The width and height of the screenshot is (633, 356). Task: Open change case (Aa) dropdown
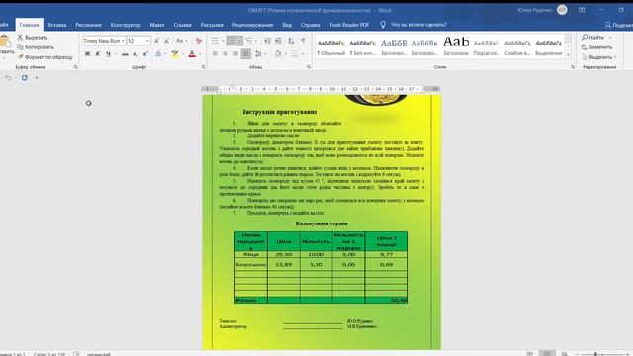[x=182, y=41]
